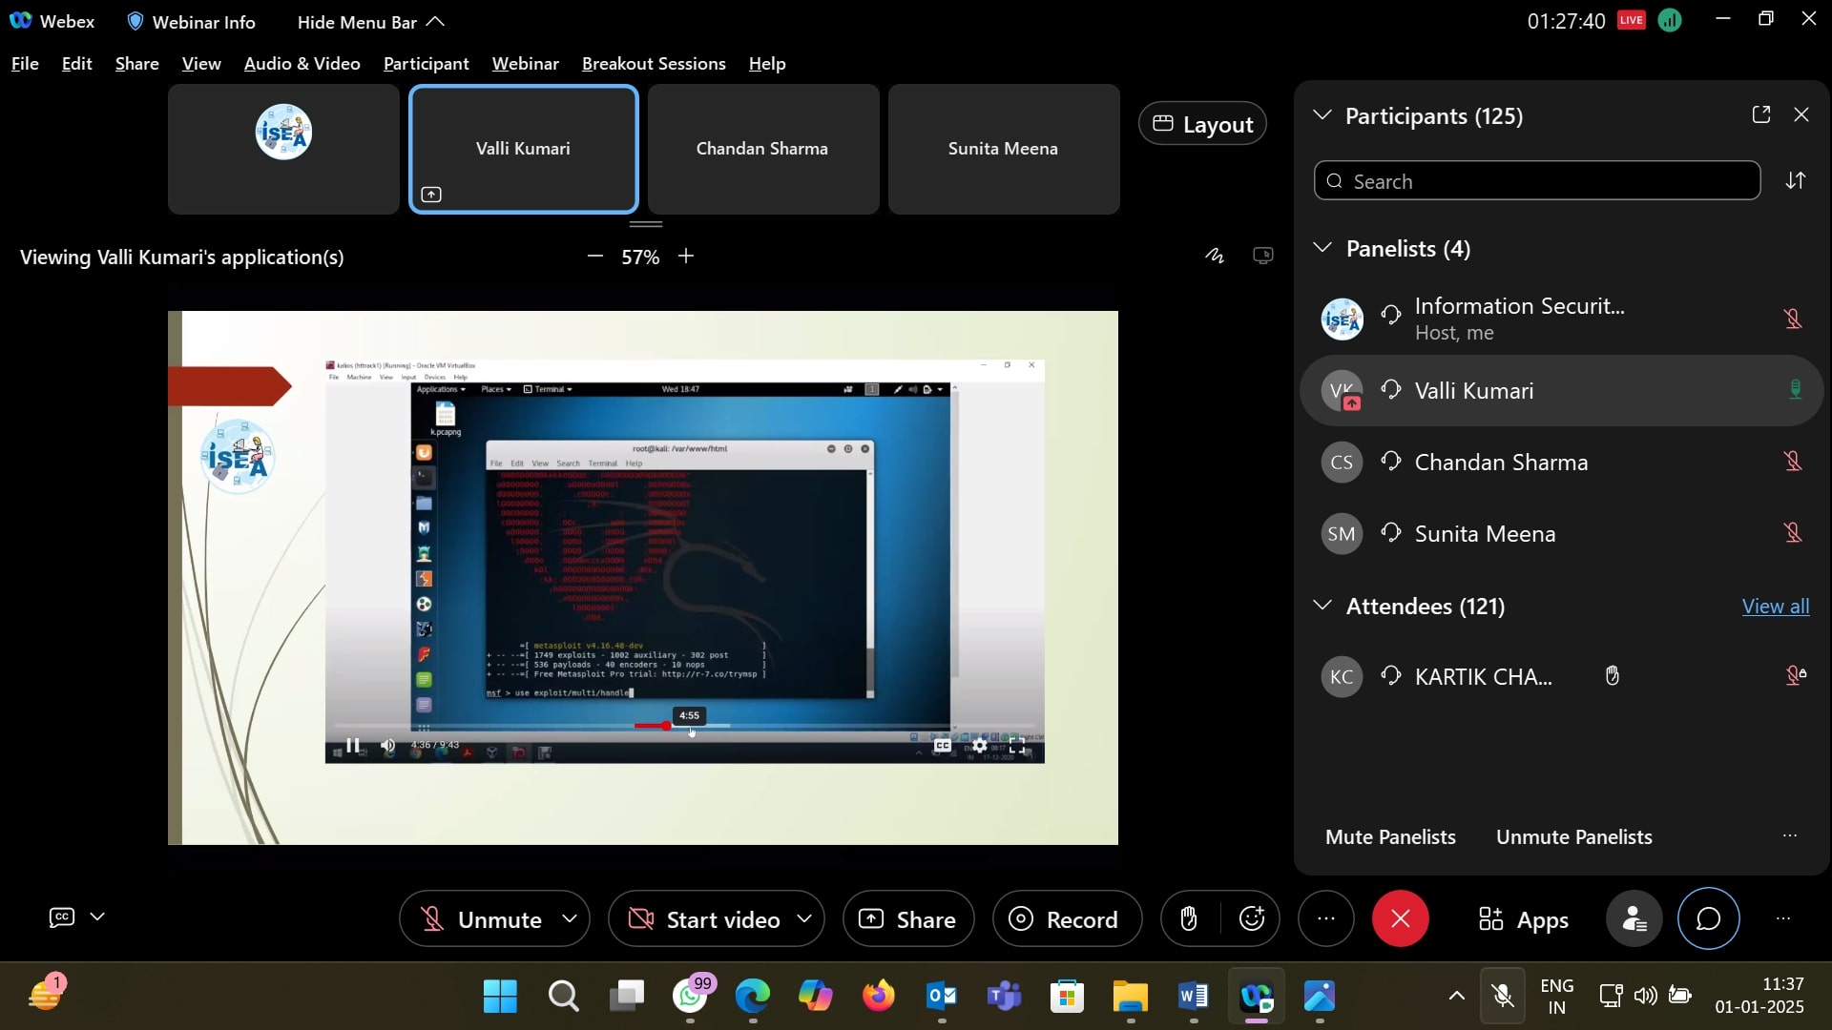Open the Audio & Video menu
This screenshot has height=1030, width=1832.
click(302, 64)
